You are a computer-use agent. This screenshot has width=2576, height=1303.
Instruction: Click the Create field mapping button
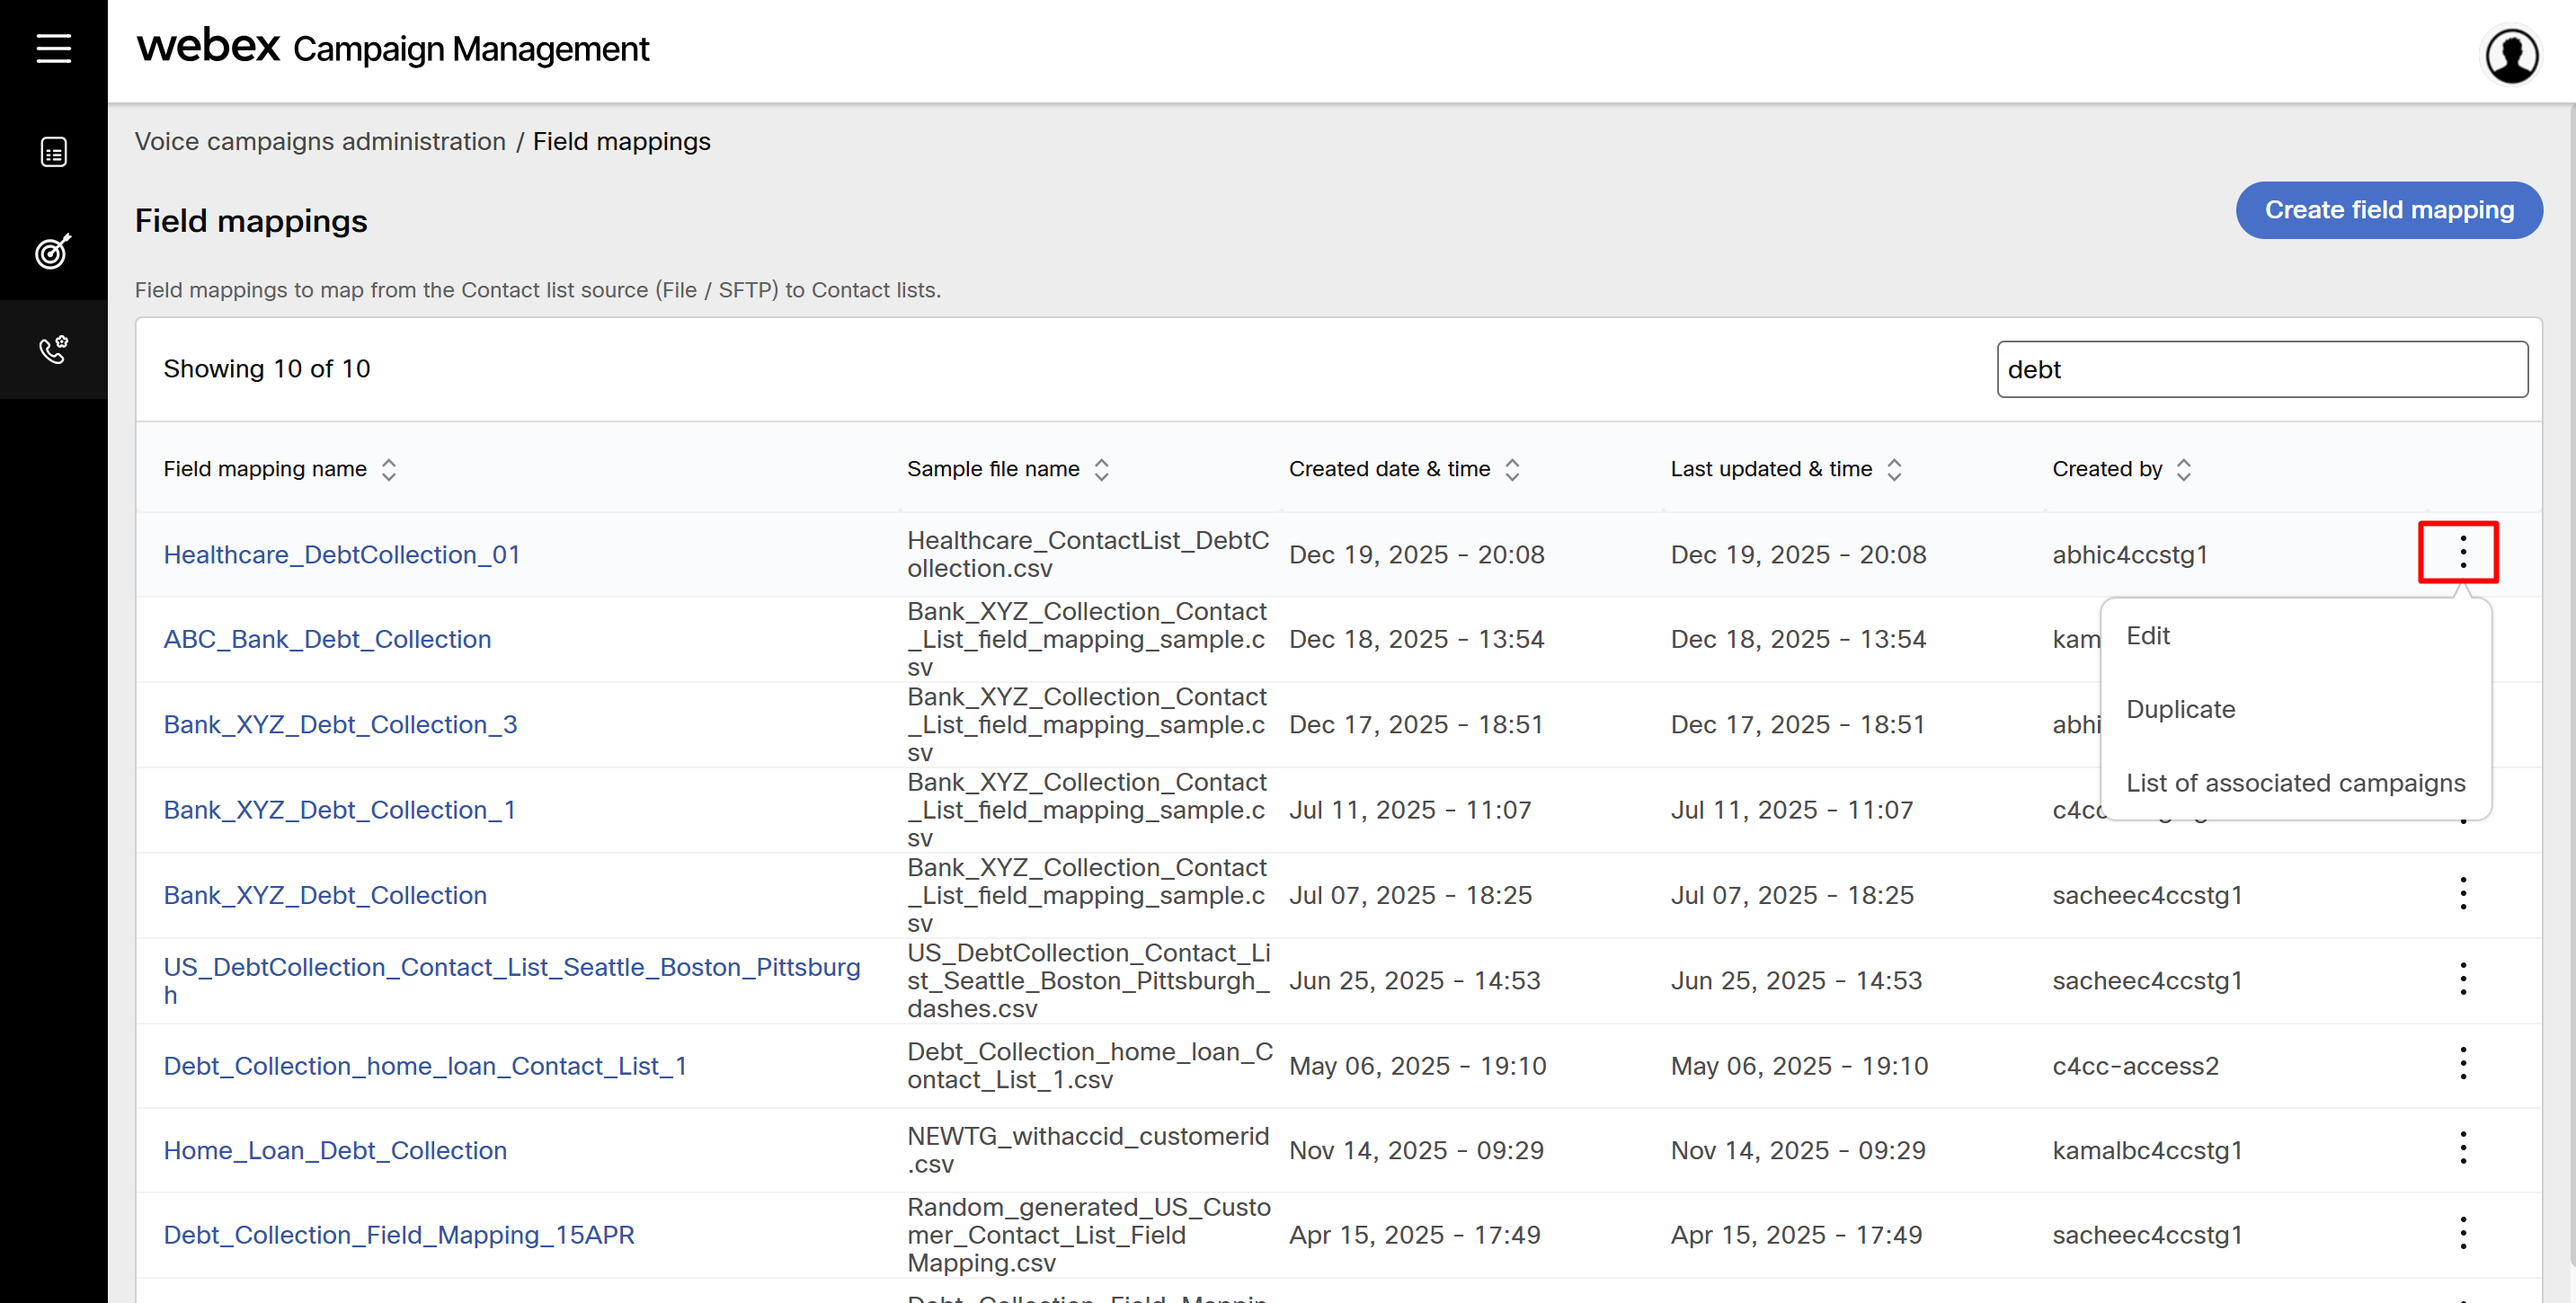tap(2388, 210)
